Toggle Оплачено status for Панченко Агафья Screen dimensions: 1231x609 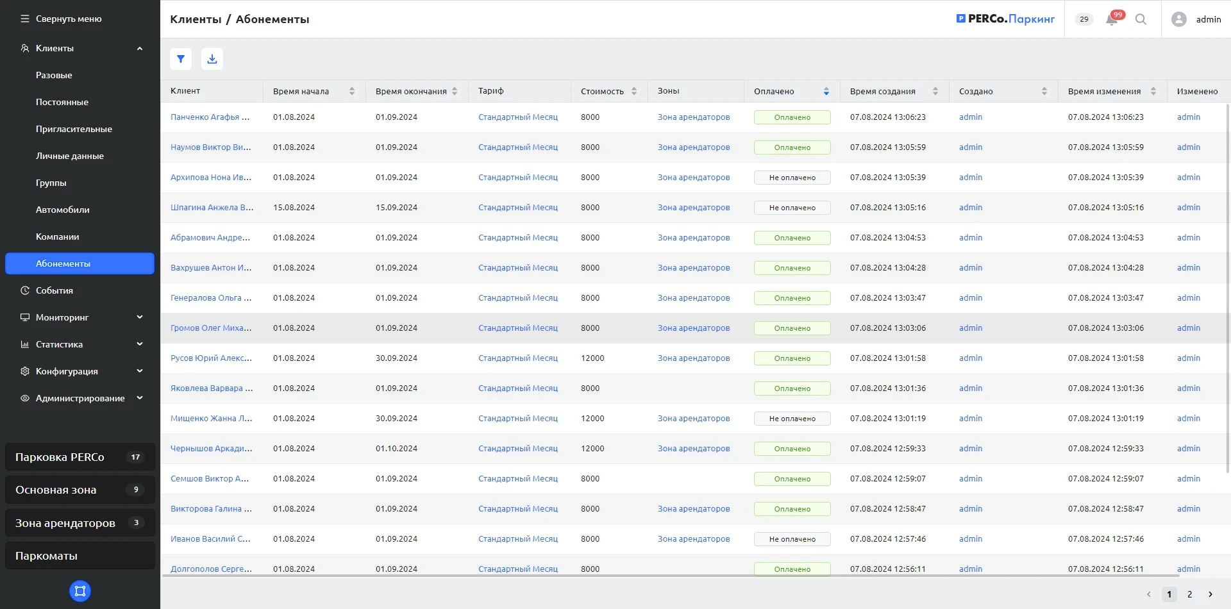pos(792,117)
